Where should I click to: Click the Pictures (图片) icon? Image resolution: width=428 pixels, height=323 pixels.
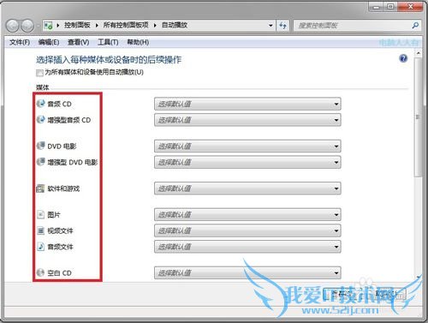pyautogui.click(x=41, y=214)
